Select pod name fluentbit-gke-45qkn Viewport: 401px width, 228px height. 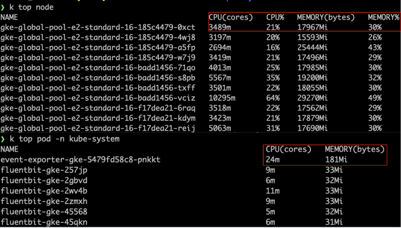[44, 222]
